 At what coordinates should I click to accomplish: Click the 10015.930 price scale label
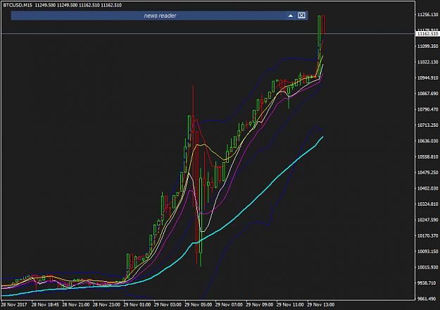427,267
